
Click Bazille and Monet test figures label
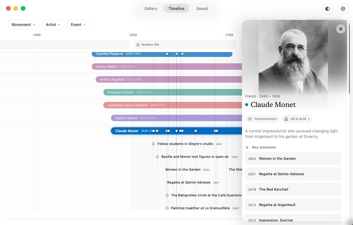[x=195, y=157]
